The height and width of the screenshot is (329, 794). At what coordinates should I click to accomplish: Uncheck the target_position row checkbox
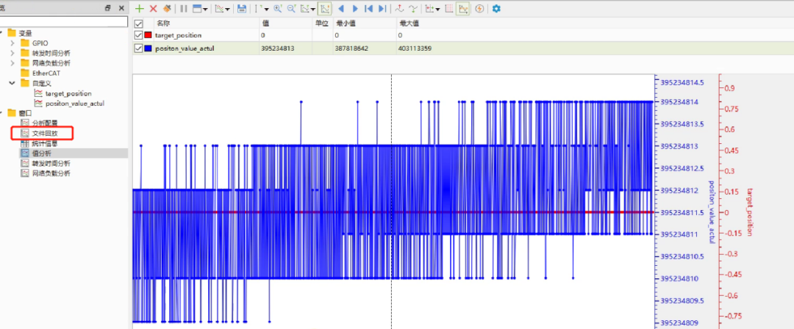tap(138, 35)
